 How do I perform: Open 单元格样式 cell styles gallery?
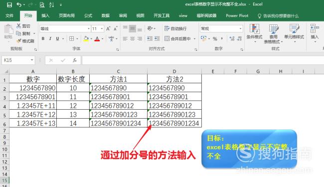(294, 33)
